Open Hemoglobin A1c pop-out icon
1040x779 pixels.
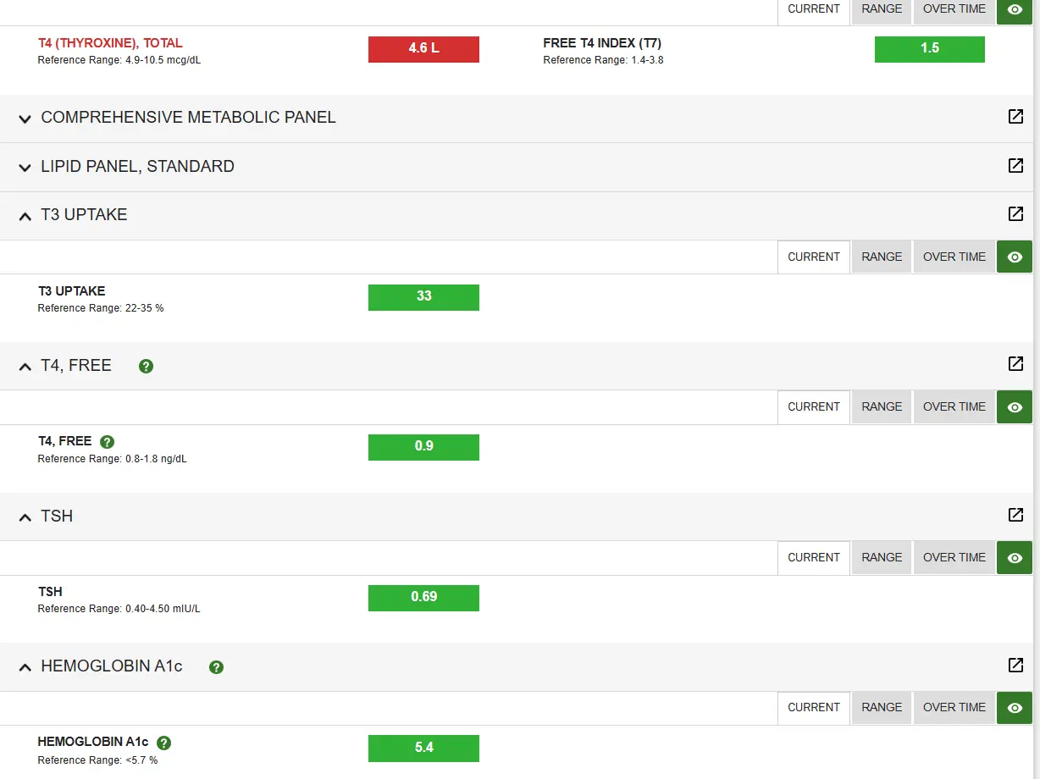[1015, 666]
